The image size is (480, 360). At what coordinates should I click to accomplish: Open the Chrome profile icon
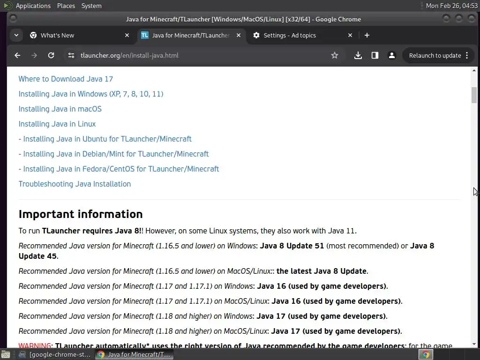pos(391,55)
